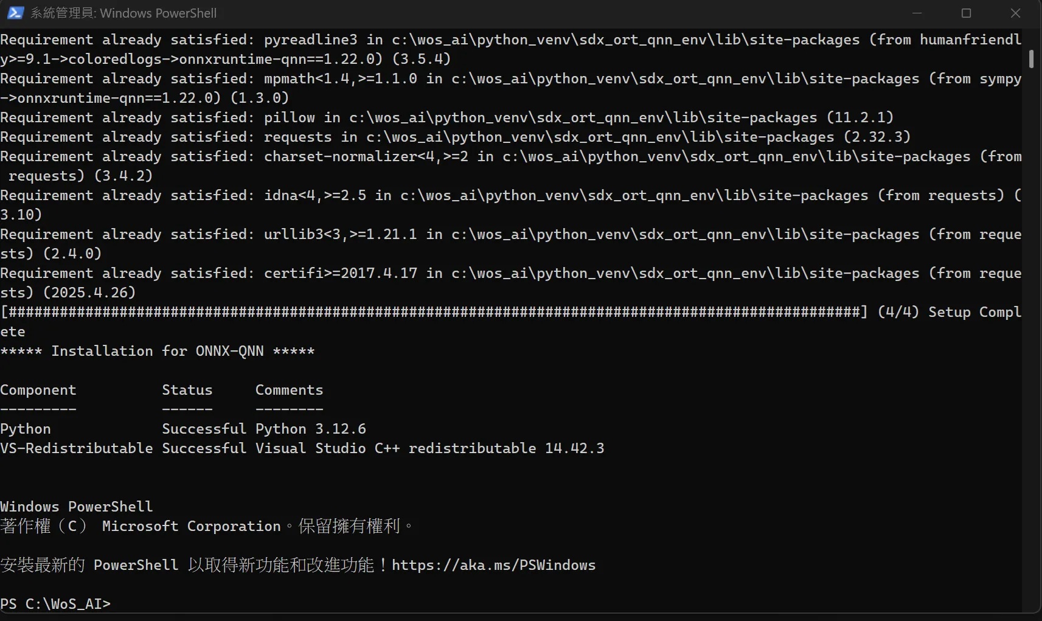Click the PS C:\WoS_AI> prompt line
This screenshot has height=621, width=1042.
pos(55,604)
